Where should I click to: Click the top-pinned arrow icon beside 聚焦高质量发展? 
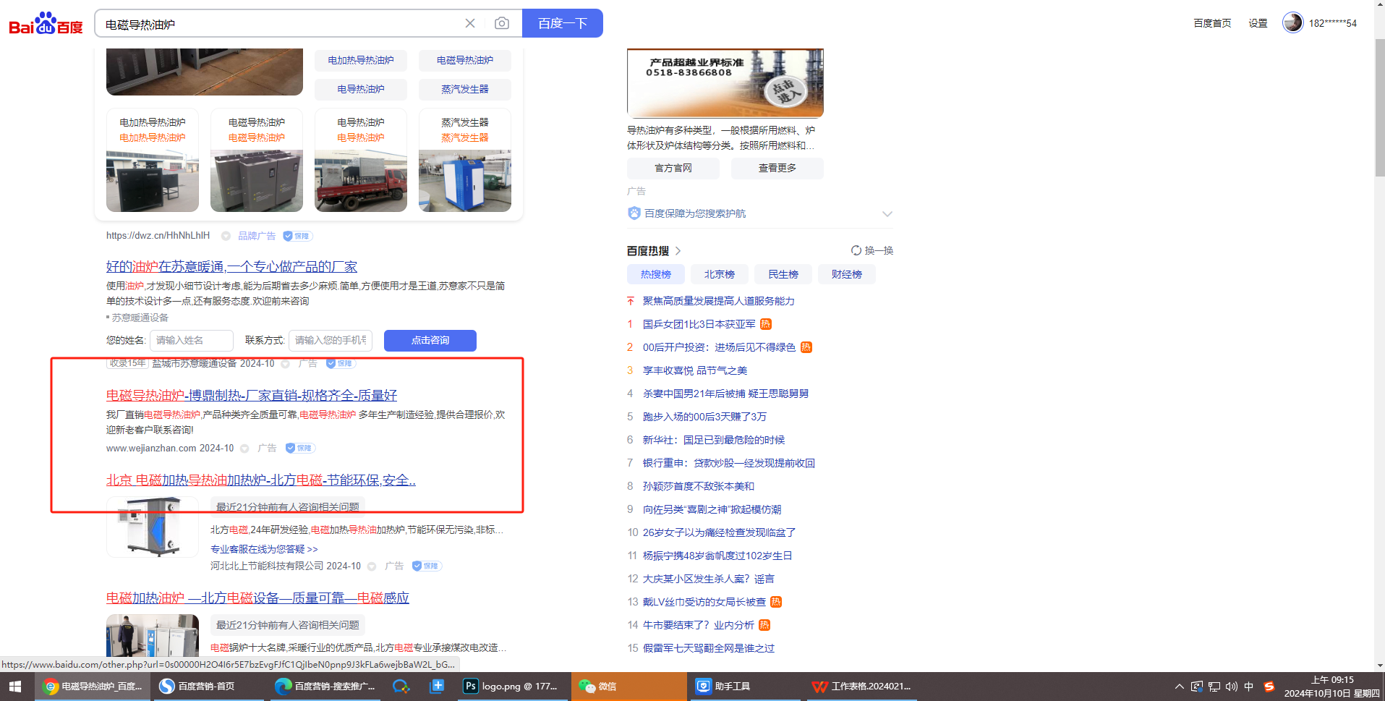pos(631,301)
